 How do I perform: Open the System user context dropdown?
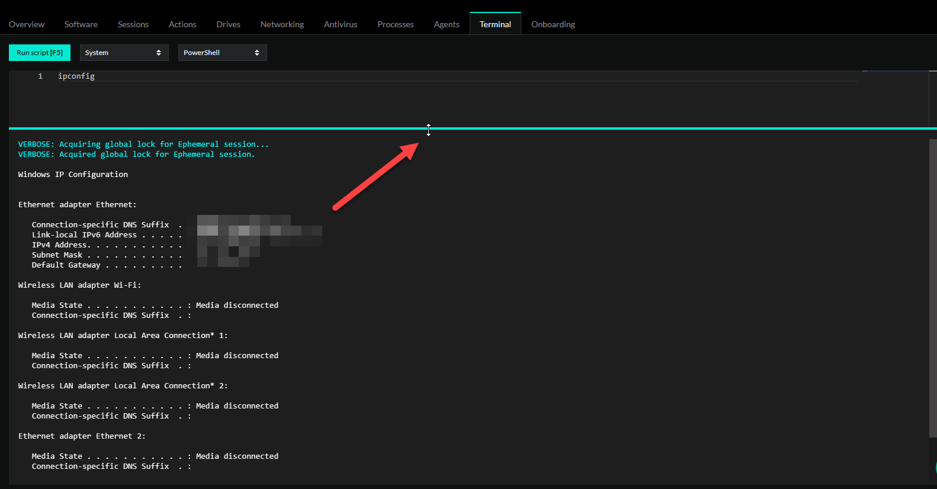(x=124, y=53)
